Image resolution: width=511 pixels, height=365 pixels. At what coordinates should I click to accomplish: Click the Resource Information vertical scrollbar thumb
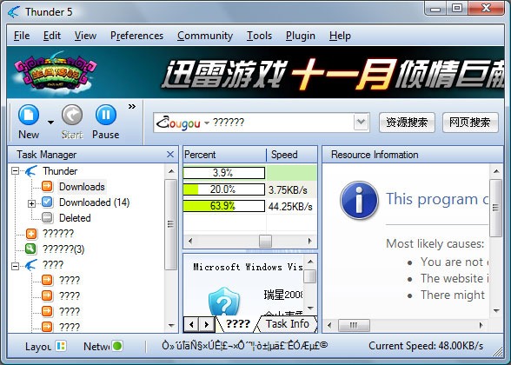tap(495, 208)
